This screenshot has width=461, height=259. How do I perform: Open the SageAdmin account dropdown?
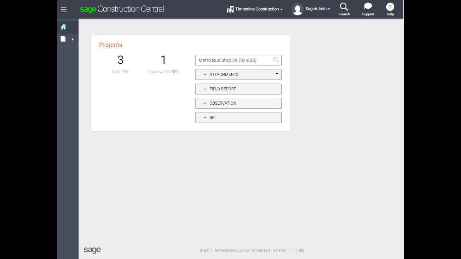point(318,9)
